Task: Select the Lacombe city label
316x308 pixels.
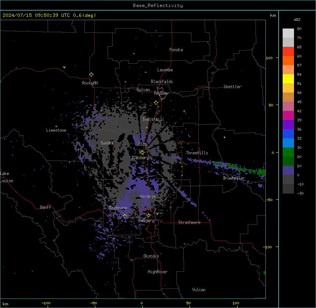Action: pos(165,70)
